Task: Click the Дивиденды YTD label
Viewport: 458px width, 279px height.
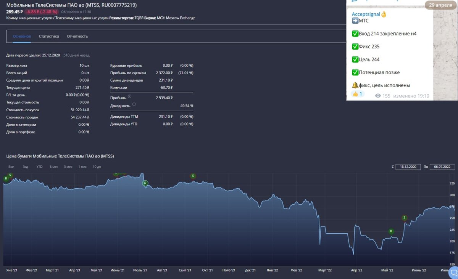Action: click(124, 124)
